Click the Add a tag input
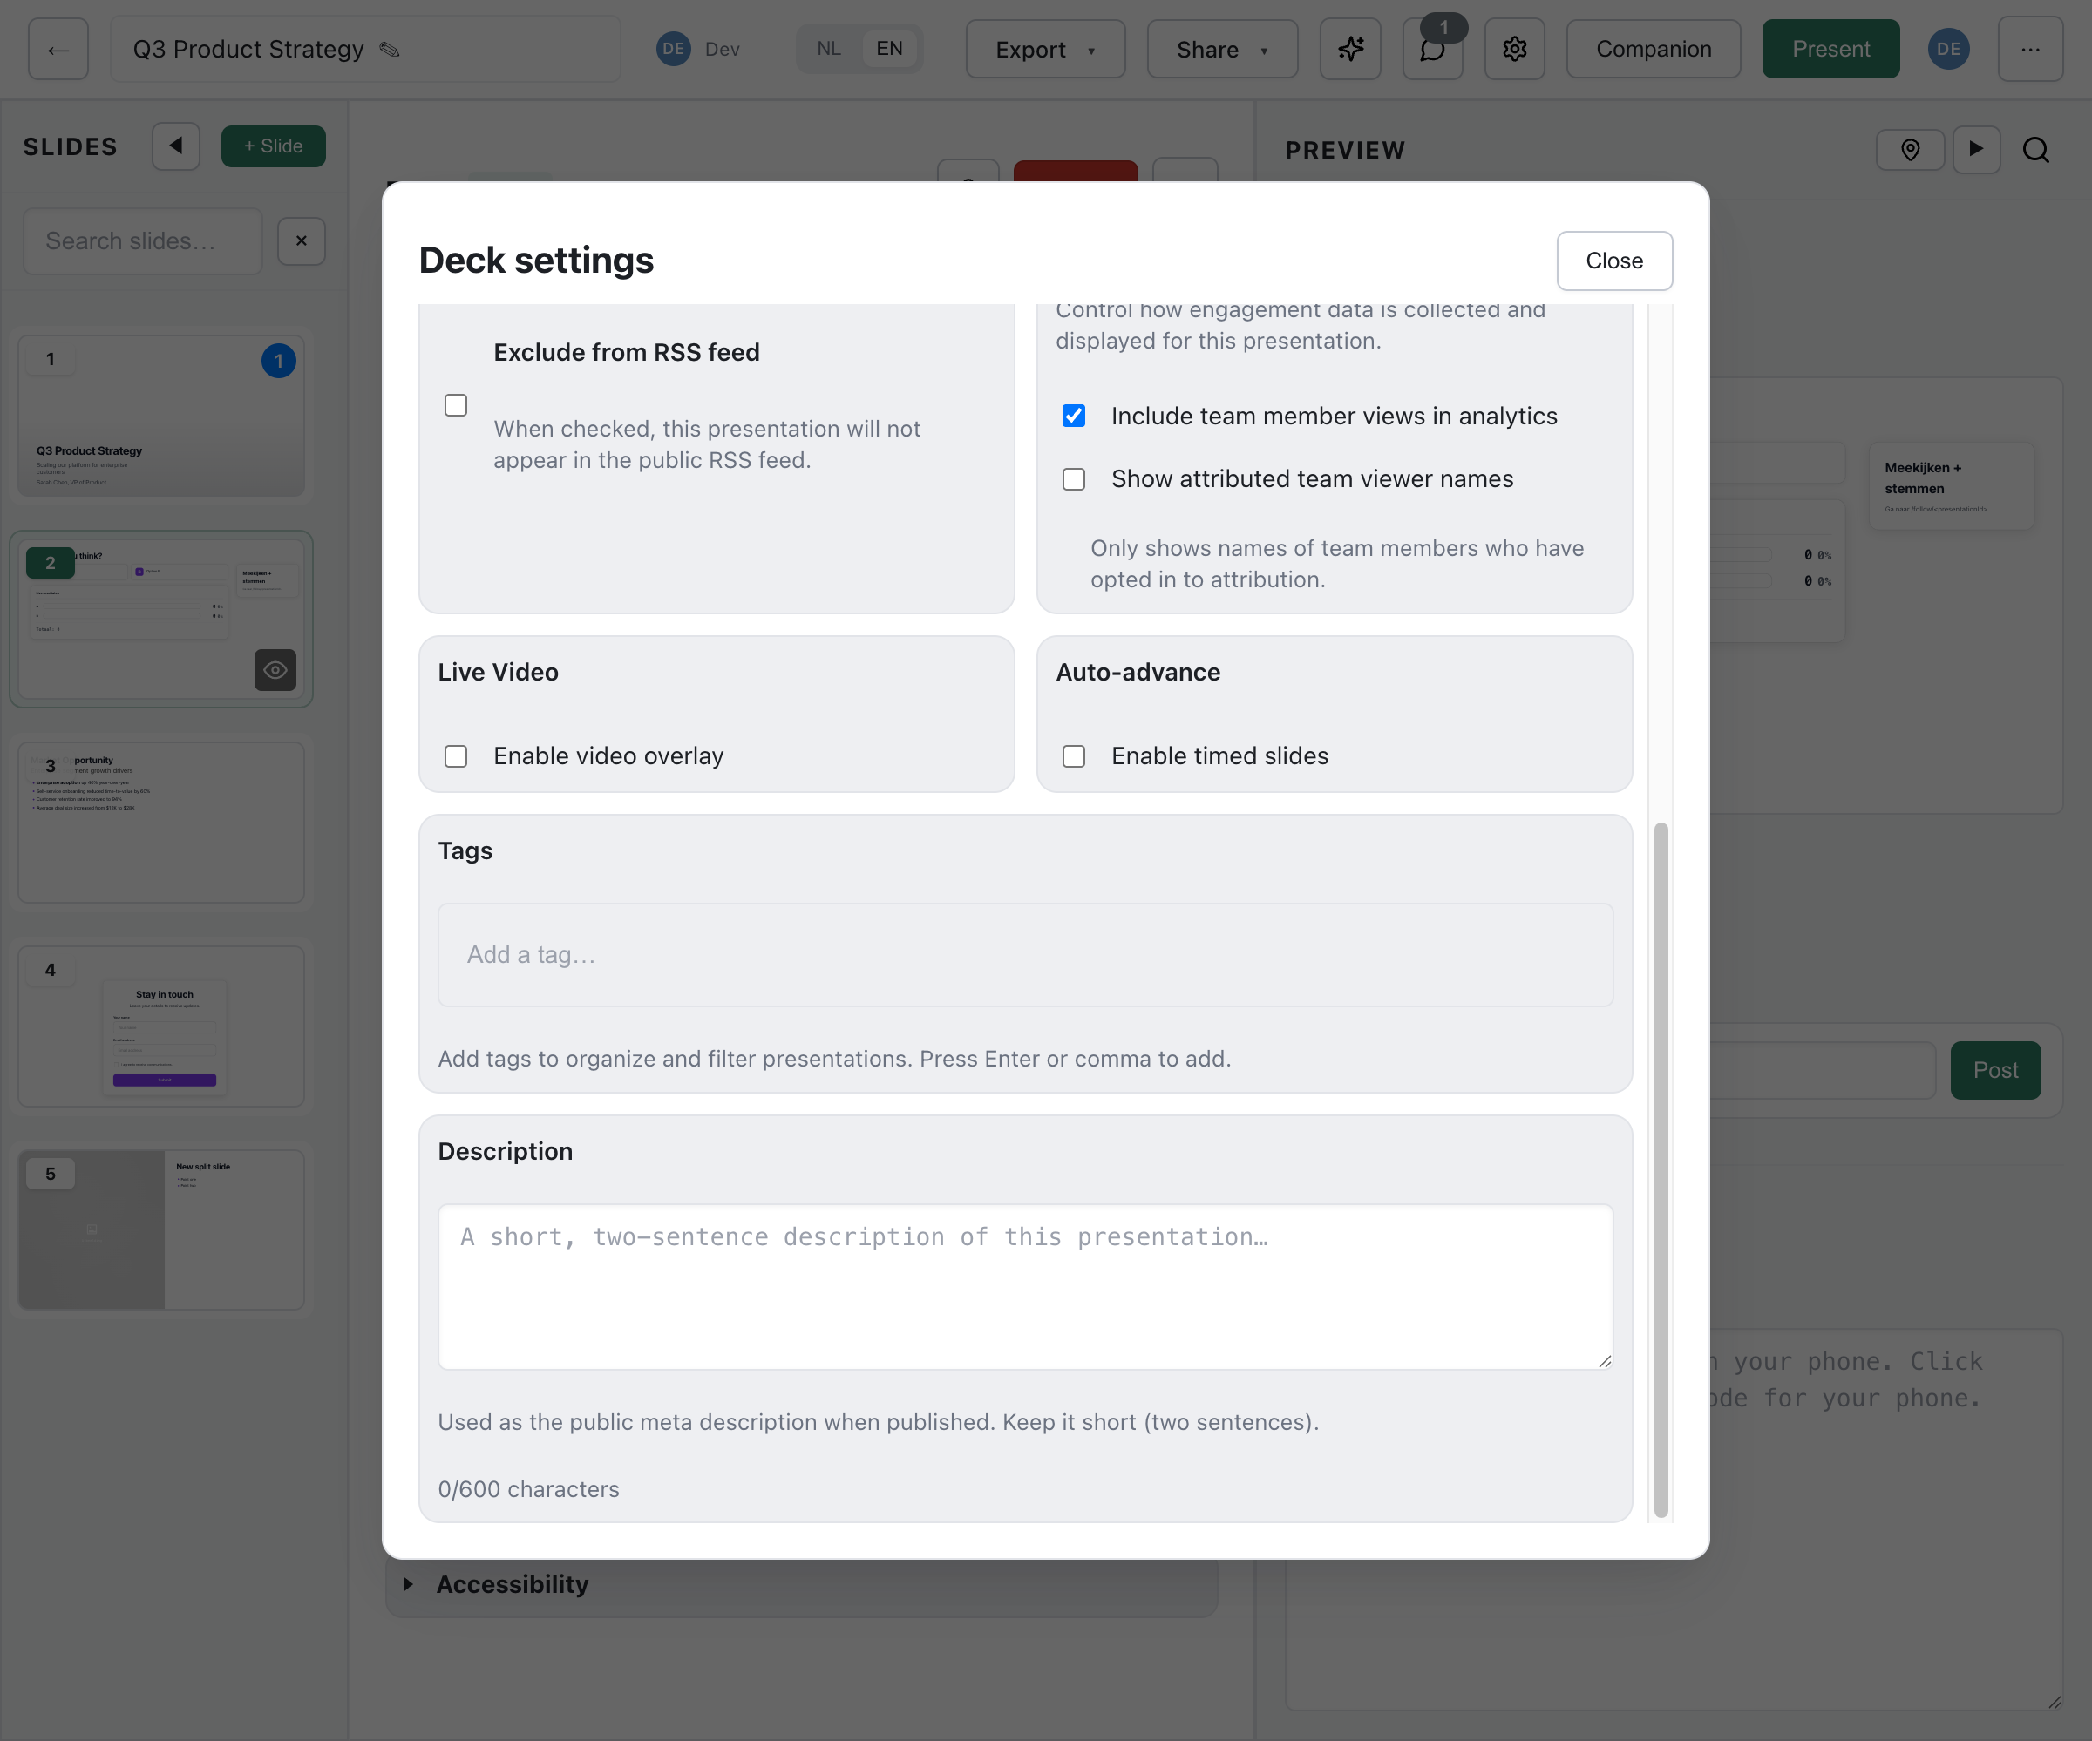 [1025, 955]
